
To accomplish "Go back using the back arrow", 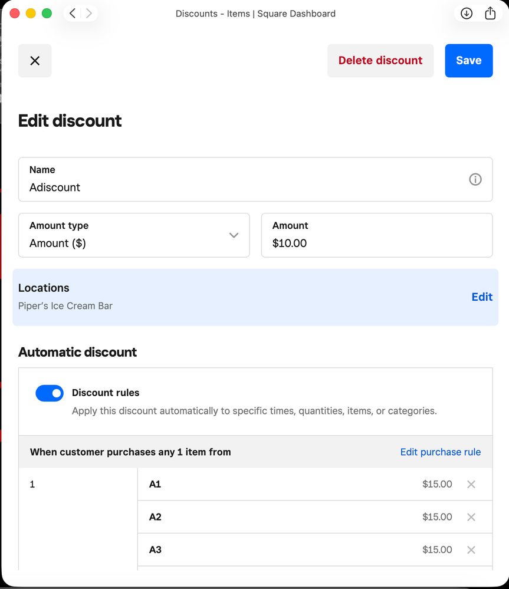I will click(73, 14).
